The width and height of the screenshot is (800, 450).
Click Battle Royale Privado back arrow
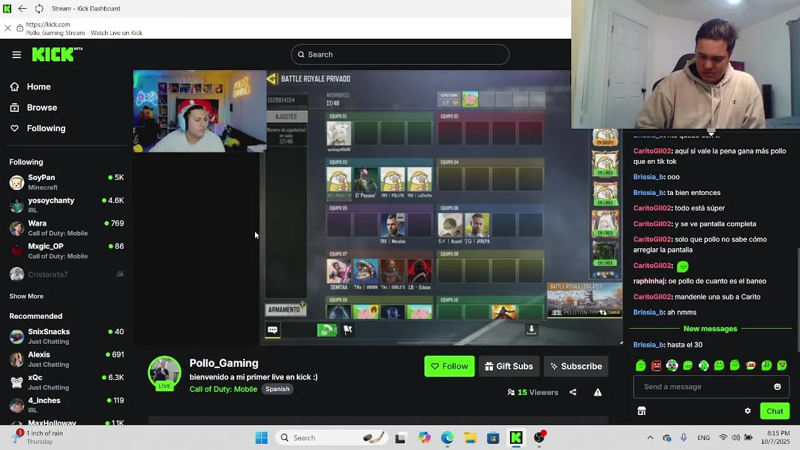coord(271,79)
